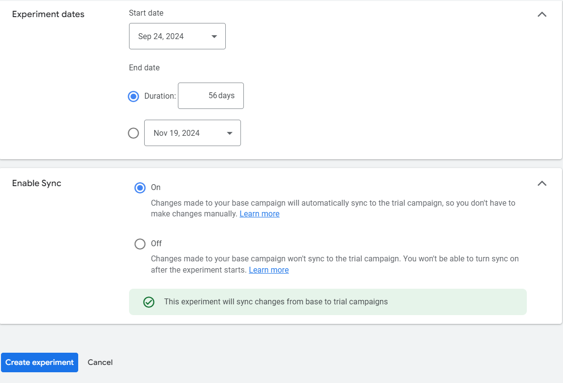Screen dimensions: 563x383
Task: Collapse the Enable Sync section chevron
Action: click(x=541, y=184)
